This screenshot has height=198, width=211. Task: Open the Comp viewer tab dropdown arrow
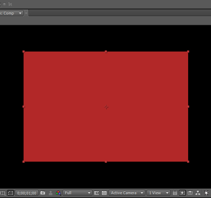(20, 13)
